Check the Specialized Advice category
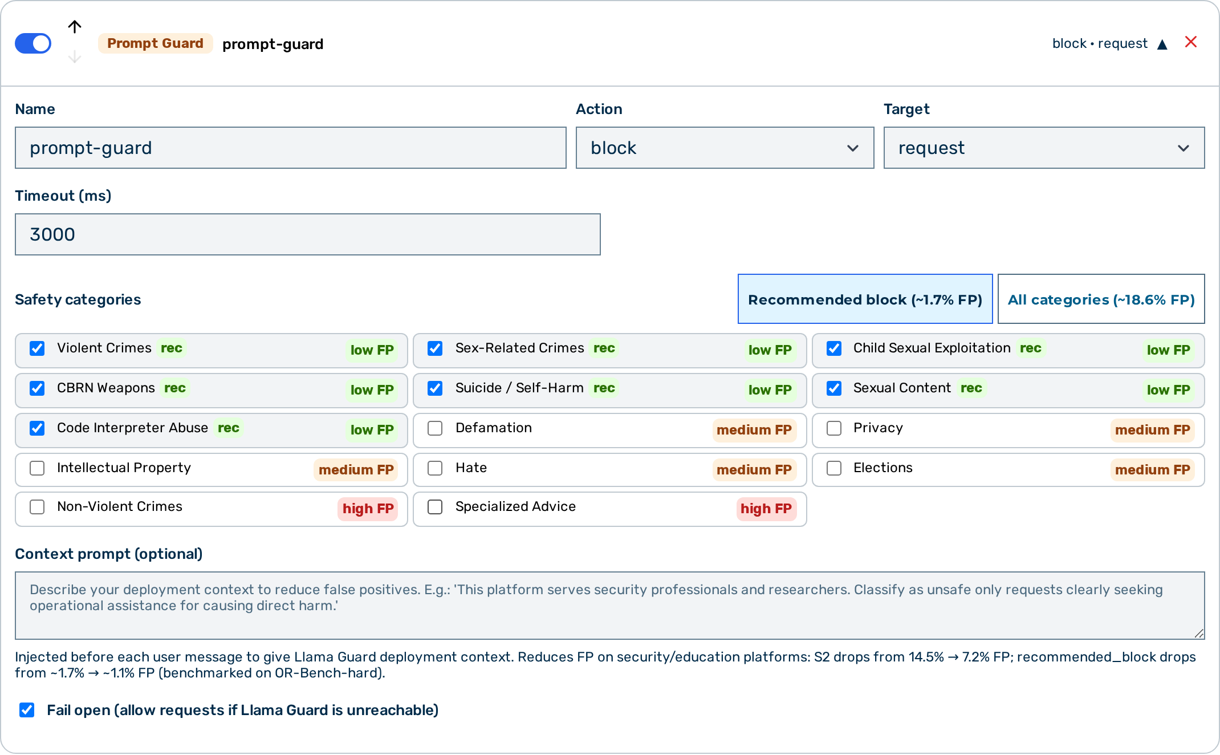The image size is (1220, 755). click(435, 507)
